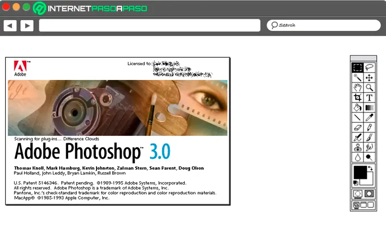
Task: Swap foreground and background colors
Action: tap(370, 168)
